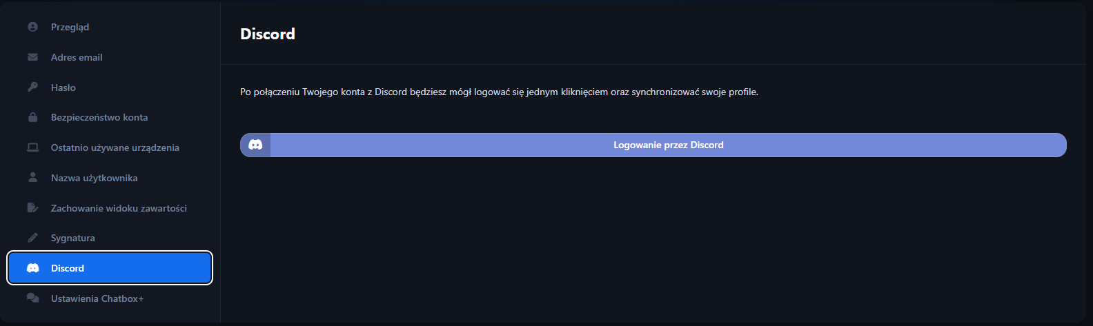The width and height of the screenshot is (1093, 326).
Task: Click the person icon beside Nazwa użytkownika
Action: point(32,178)
